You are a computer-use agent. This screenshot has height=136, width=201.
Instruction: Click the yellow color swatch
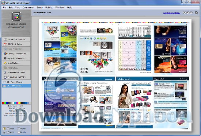(19, 103)
